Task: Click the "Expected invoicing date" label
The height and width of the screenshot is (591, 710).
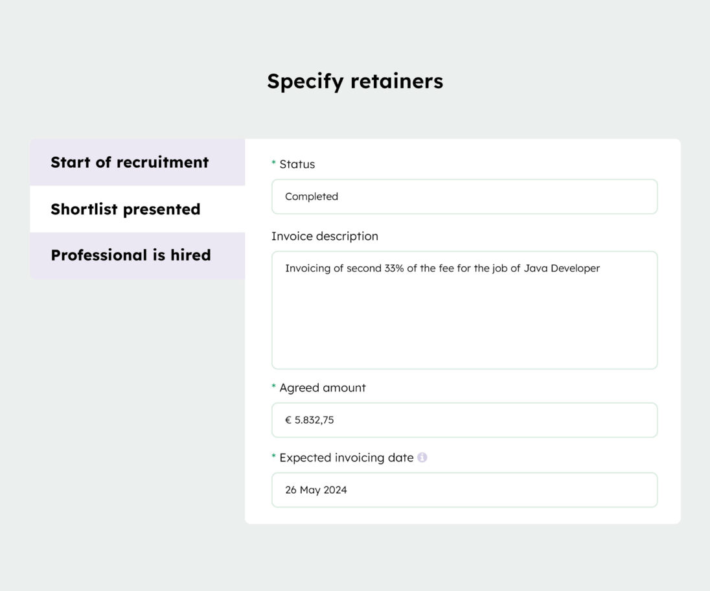Action: [x=345, y=458]
